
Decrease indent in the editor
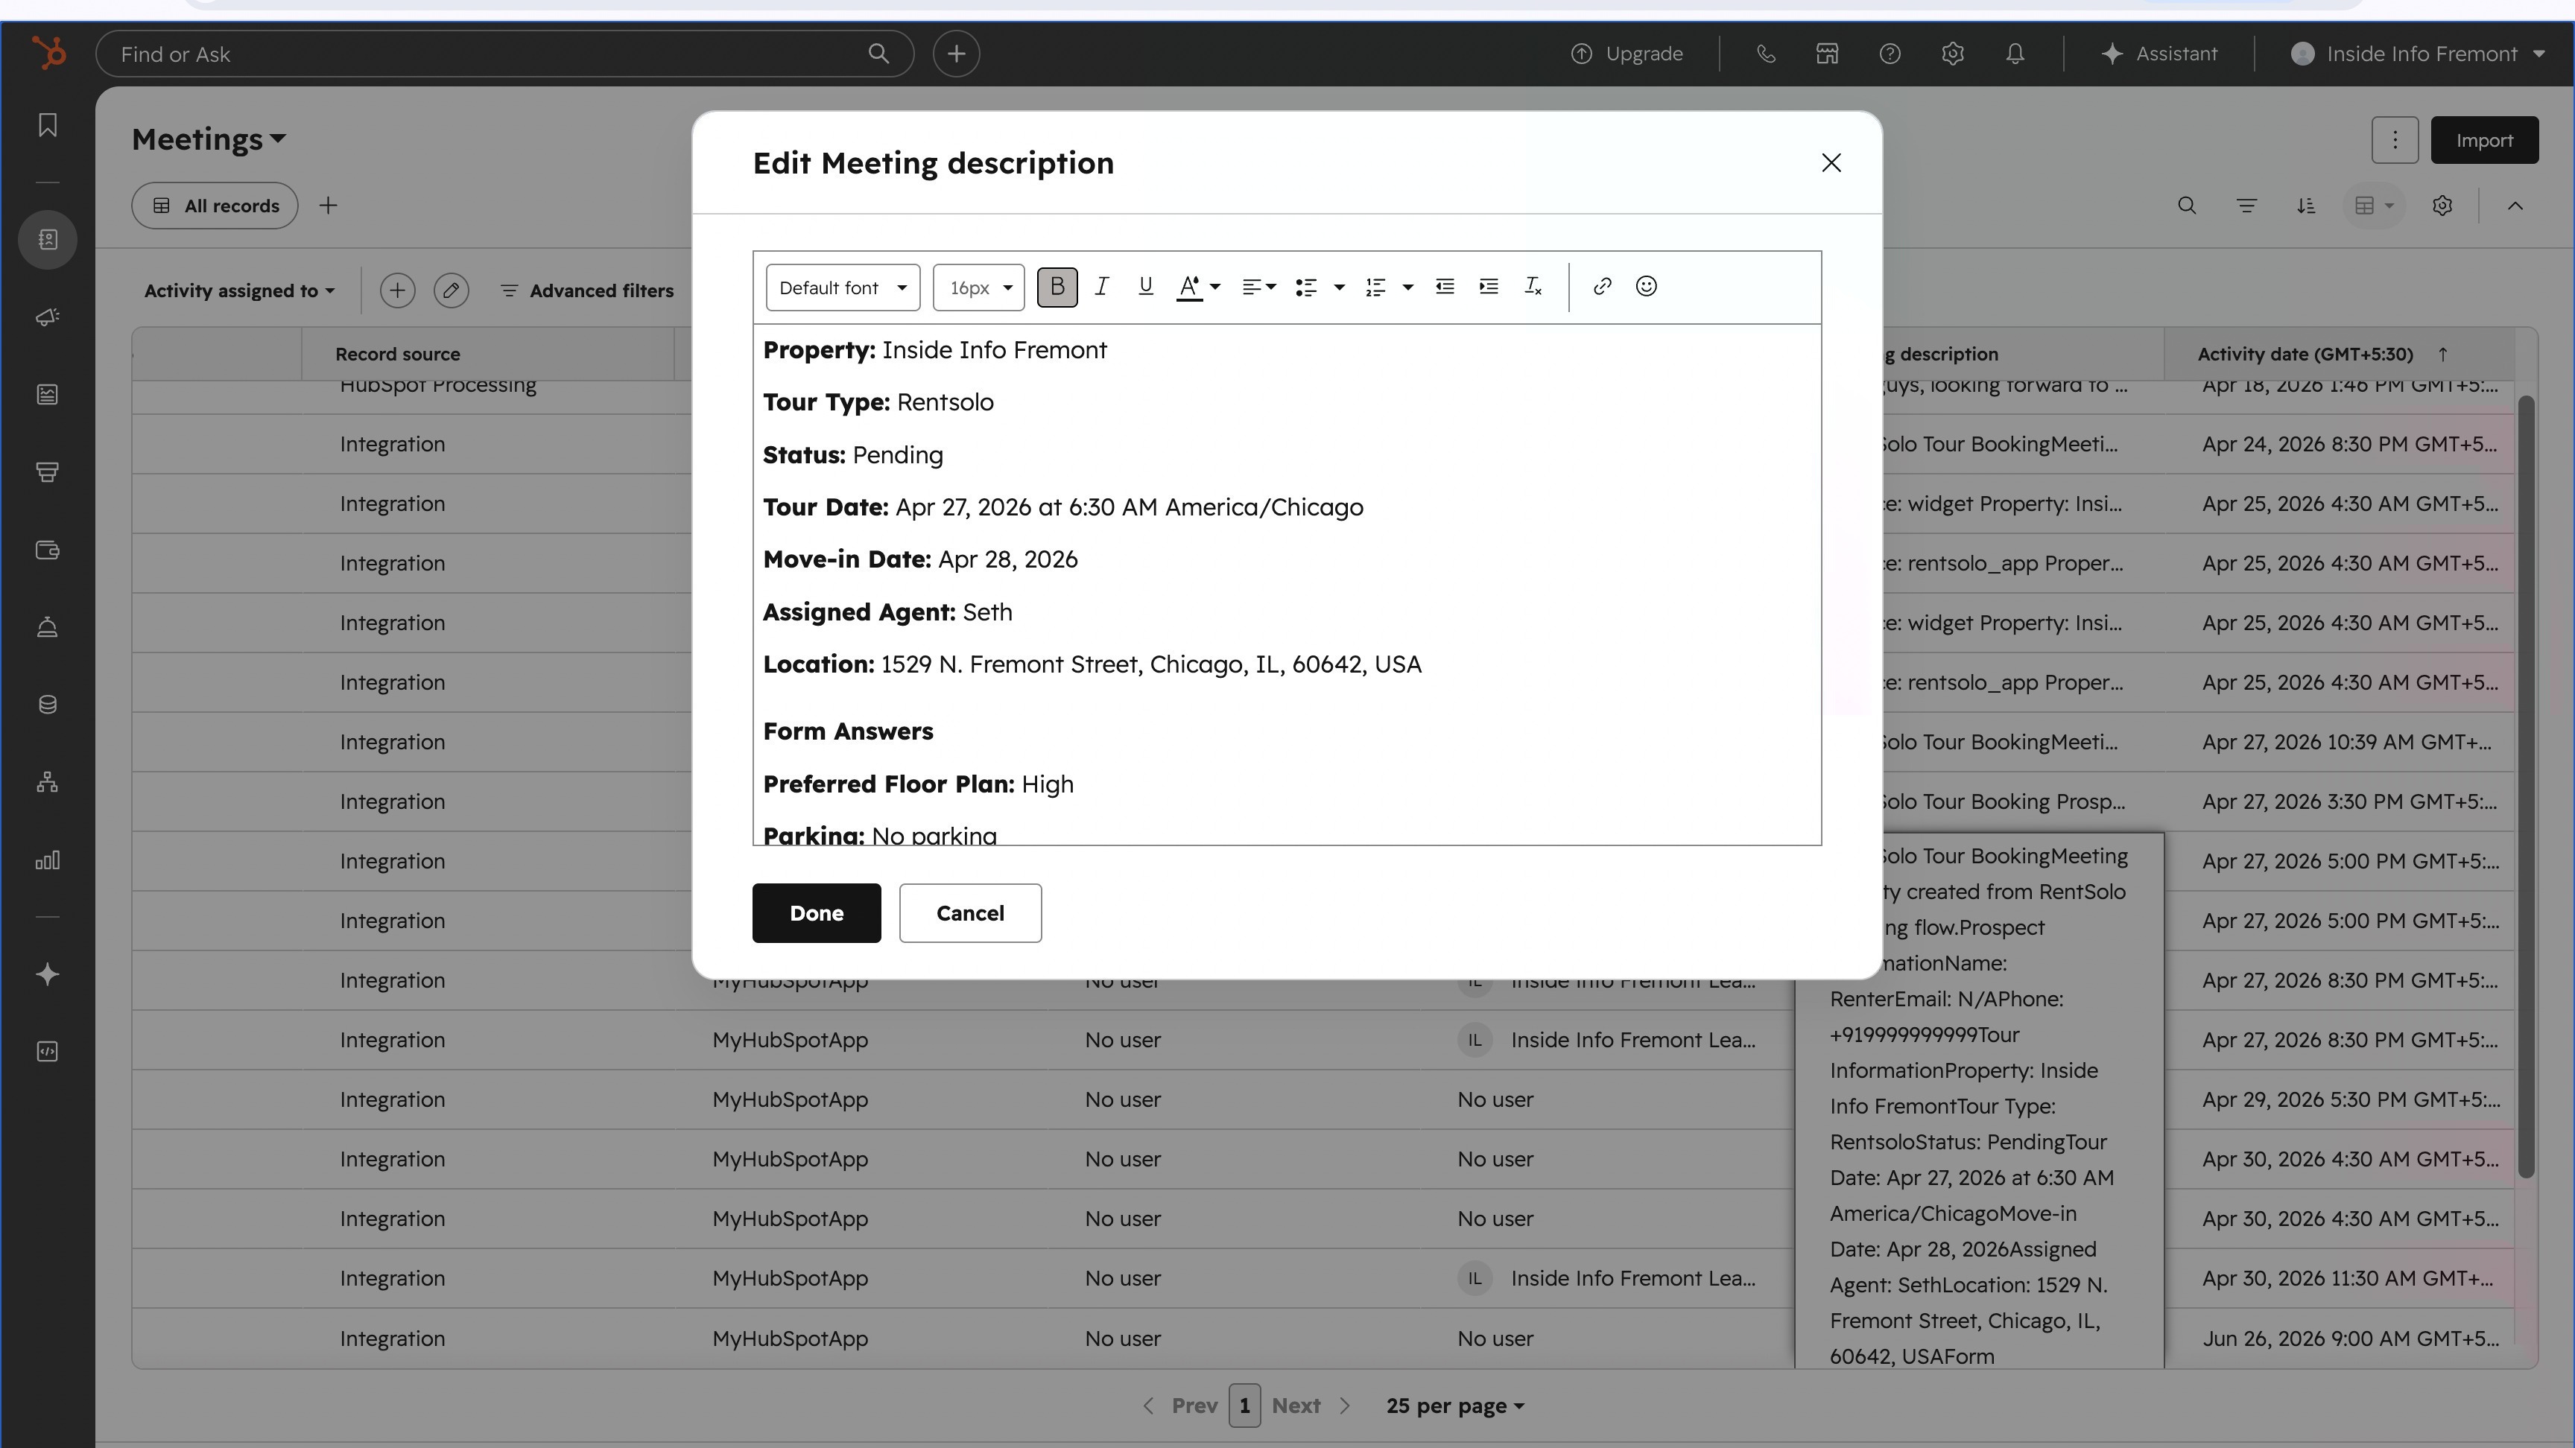1445,287
